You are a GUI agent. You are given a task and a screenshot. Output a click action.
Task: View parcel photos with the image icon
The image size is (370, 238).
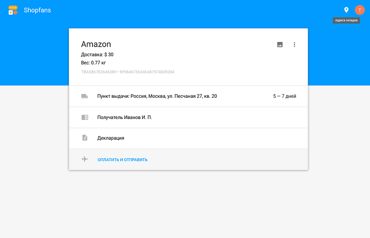pyautogui.click(x=280, y=44)
